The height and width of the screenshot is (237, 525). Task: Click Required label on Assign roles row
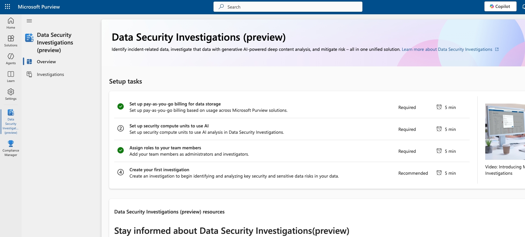coord(407,151)
